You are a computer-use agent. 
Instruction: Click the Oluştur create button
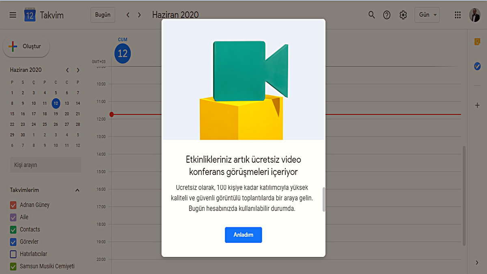pos(26,46)
